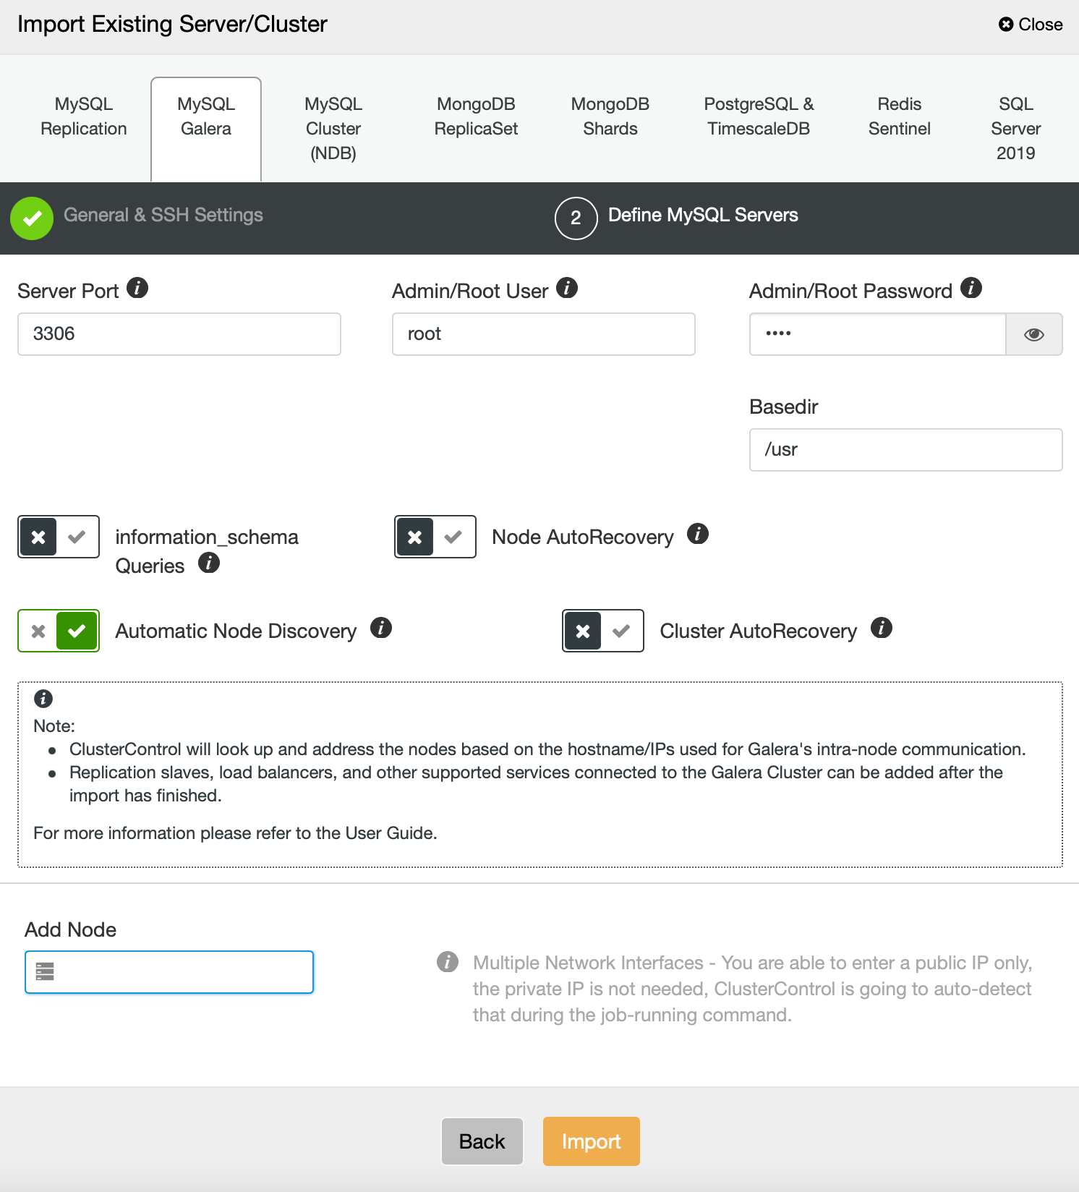
Task: Show info for information_schema Queries
Action: pos(209,563)
